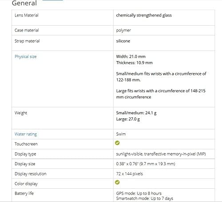
Task: Click the Display type label
Action: (25, 154)
